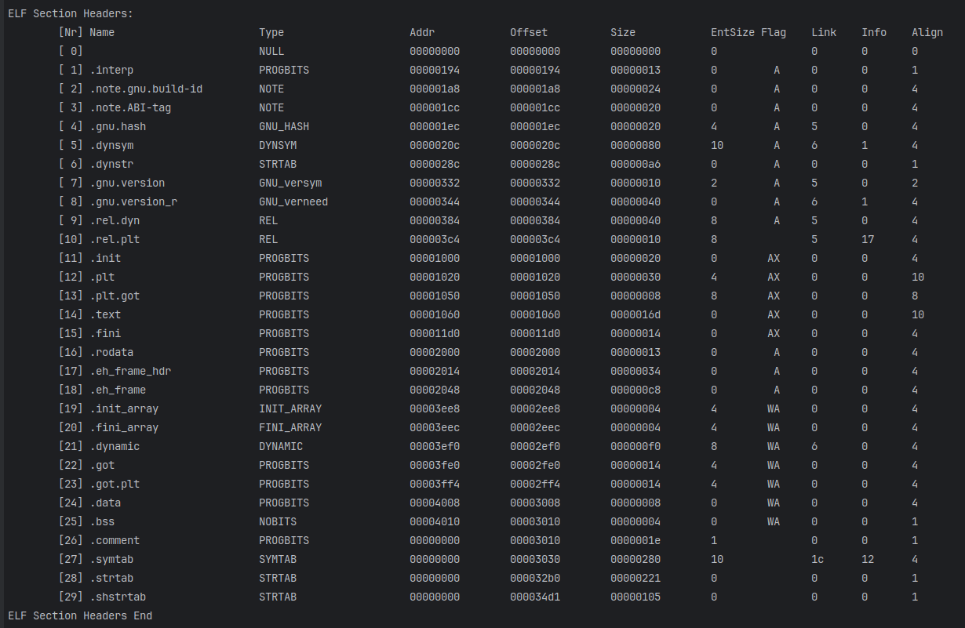Click the 'ELF Section Headers End' line
Image resolution: width=965 pixels, height=628 pixels.
[79, 615]
